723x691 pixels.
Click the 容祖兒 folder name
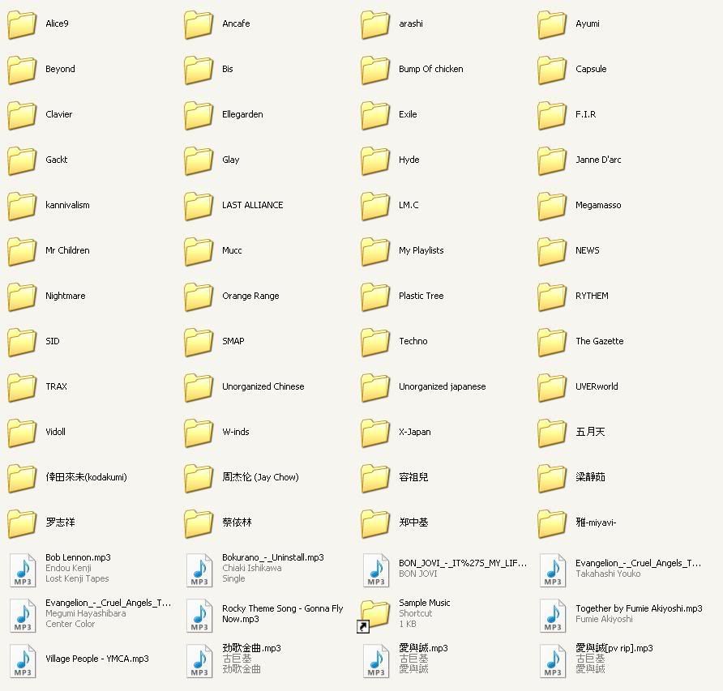point(413,477)
